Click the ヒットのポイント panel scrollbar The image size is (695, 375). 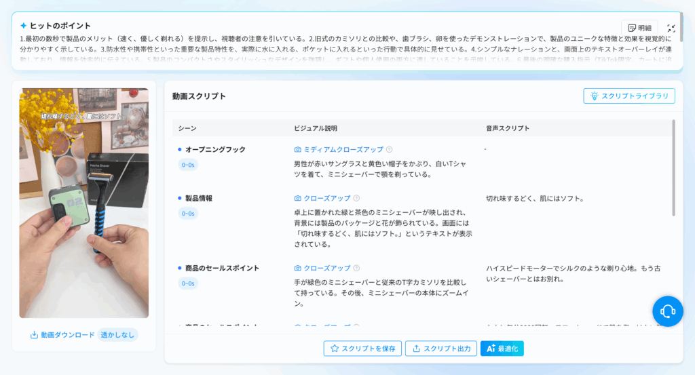click(x=681, y=28)
